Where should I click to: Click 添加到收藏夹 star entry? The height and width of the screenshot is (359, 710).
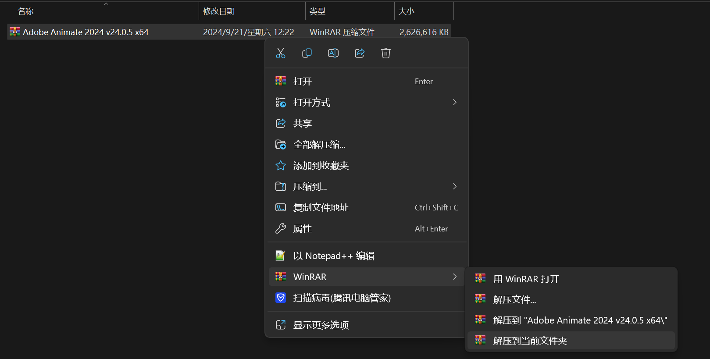click(x=321, y=166)
